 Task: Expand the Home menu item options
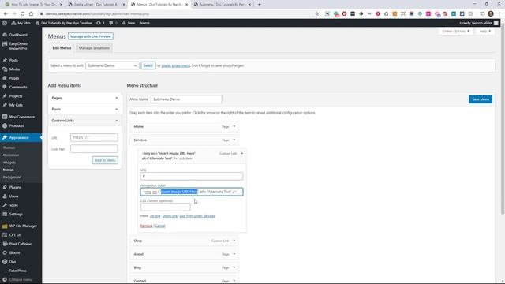(x=234, y=126)
